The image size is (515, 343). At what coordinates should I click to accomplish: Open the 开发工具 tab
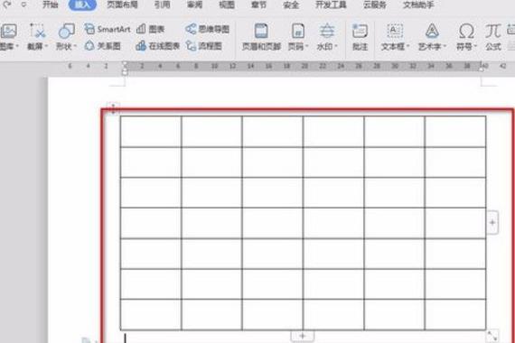point(331,5)
